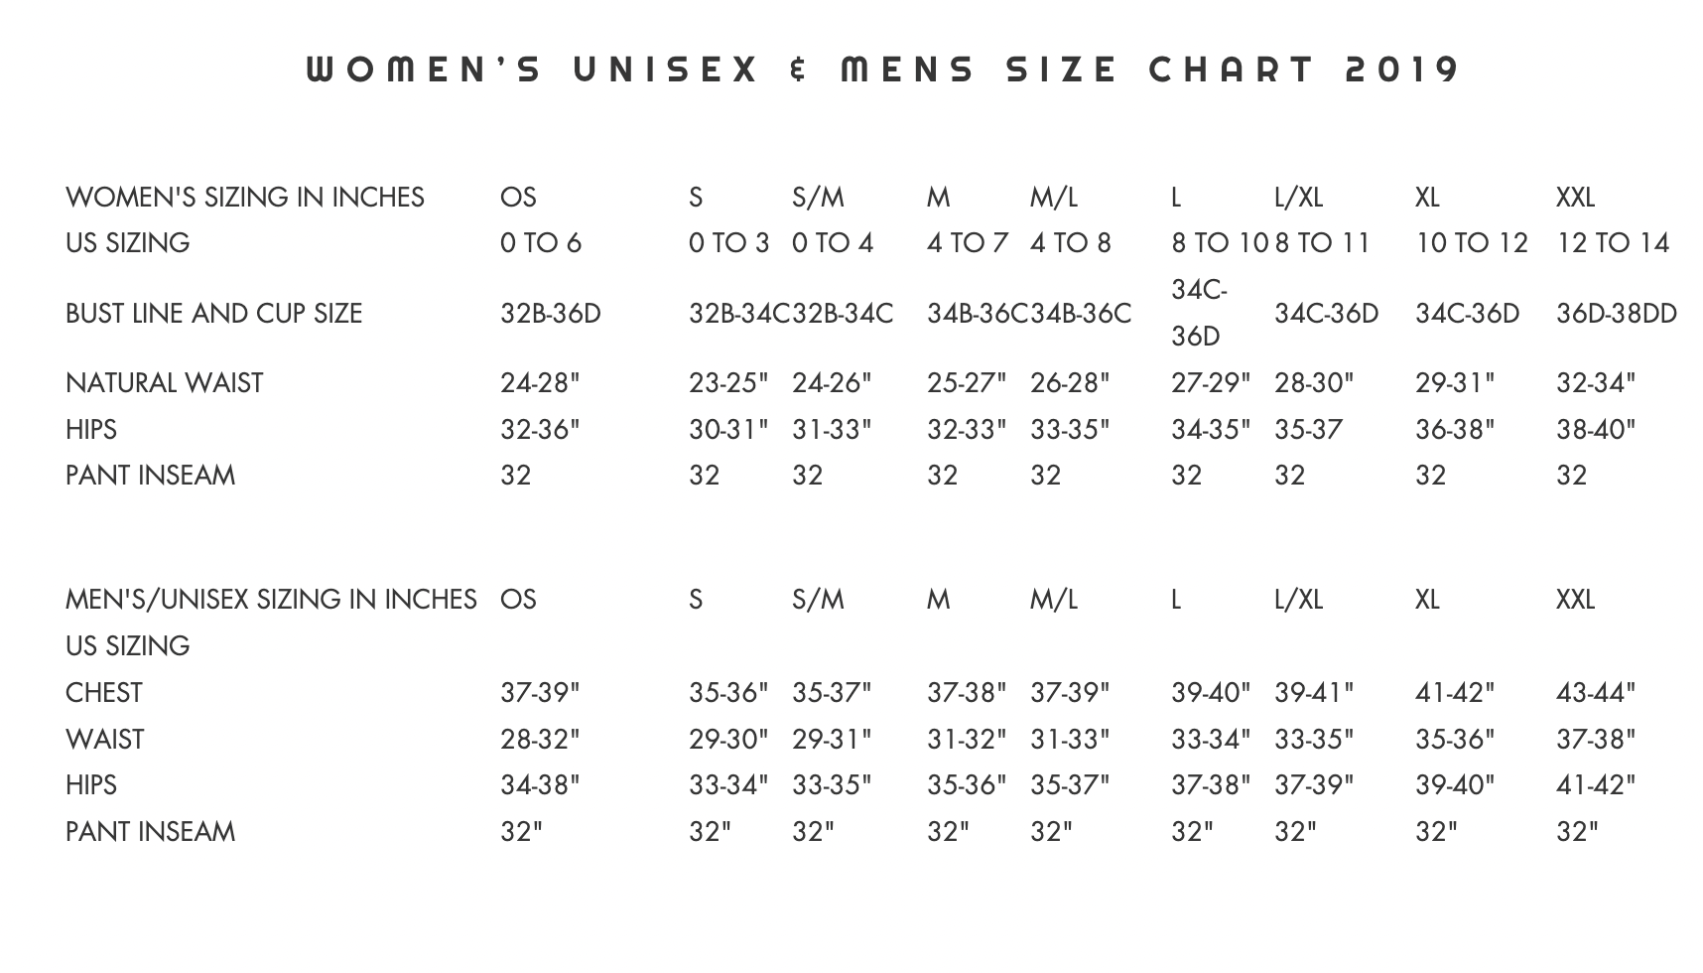Image resolution: width=1703 pixels, height=973 pixels.
Task: Select the Bust Line and Cup Size label
Action: 213,313
